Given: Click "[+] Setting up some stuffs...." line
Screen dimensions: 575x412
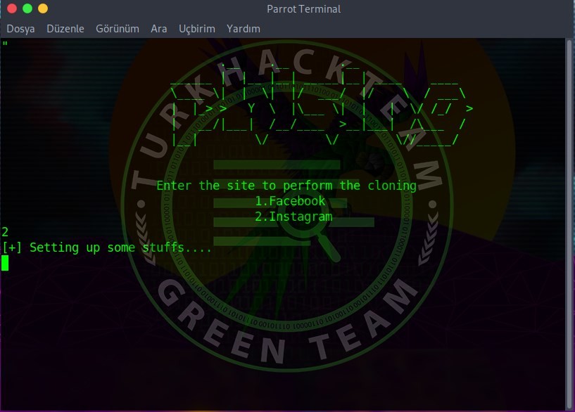Looking at the screenshot, I should tap(107, 247).
